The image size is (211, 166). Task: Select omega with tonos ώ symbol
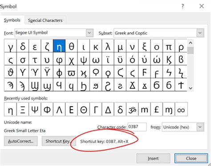click(x=157, y=59)
